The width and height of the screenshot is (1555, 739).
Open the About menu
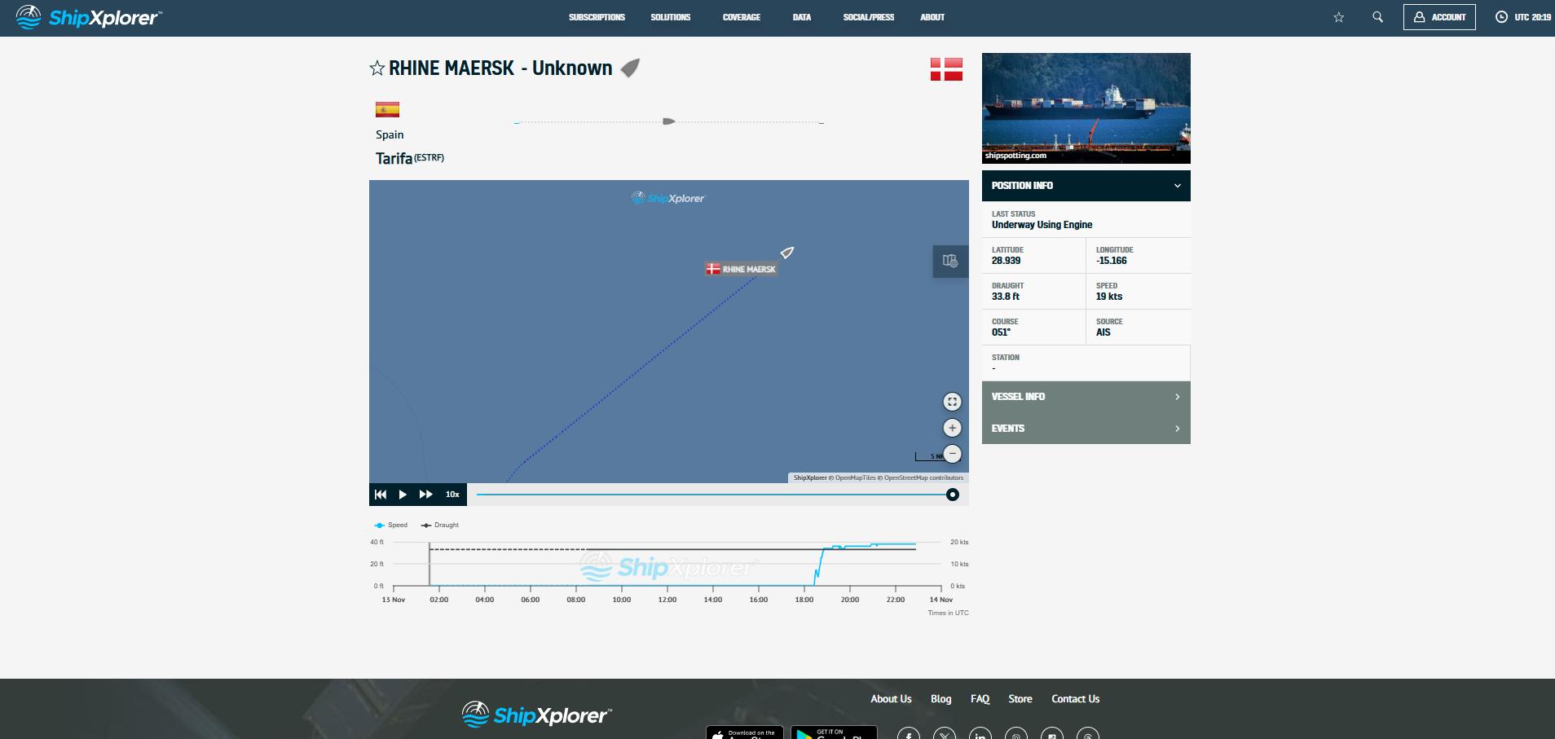(x=932, y=17)
